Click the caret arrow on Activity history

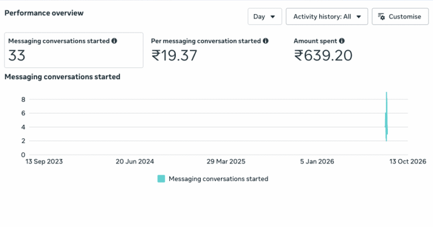[x=359, y=17]
